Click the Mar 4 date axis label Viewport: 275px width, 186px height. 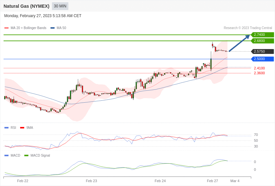[x=235, y=181]
